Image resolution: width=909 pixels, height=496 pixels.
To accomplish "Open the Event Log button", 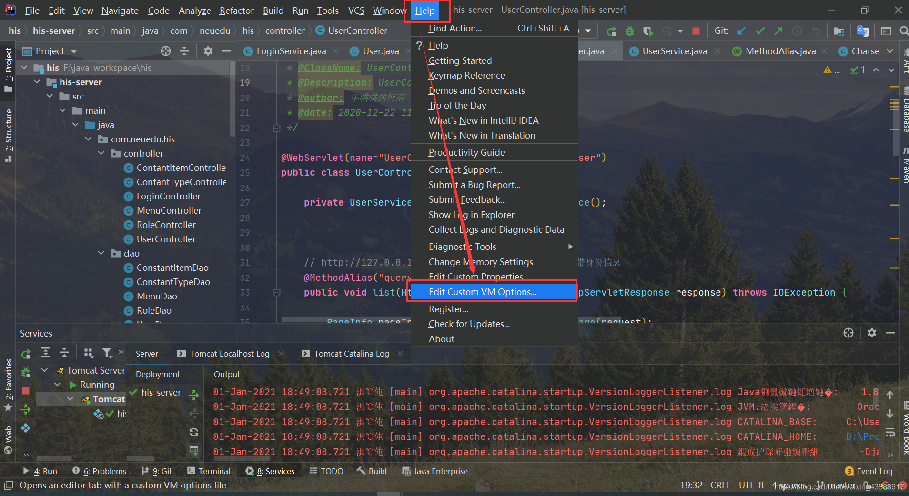I will 869,471.
